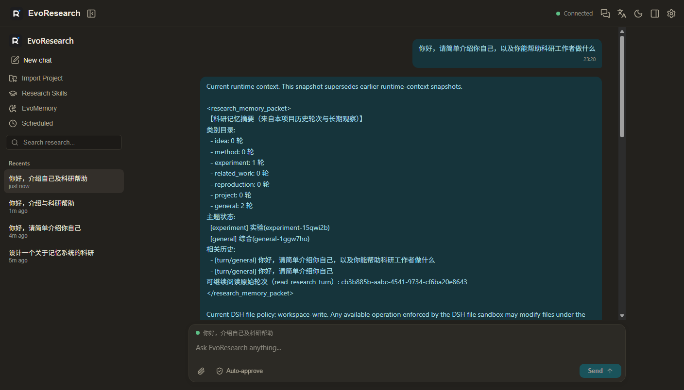Open the language translate icon
Viewport: 684px width, 390px height.
[x=622, y=14]
